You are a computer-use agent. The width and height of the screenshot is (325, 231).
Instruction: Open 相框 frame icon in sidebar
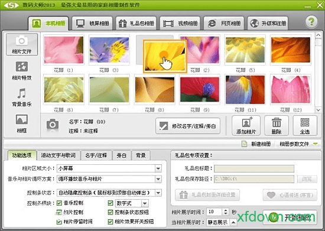(x=22, y=124)
